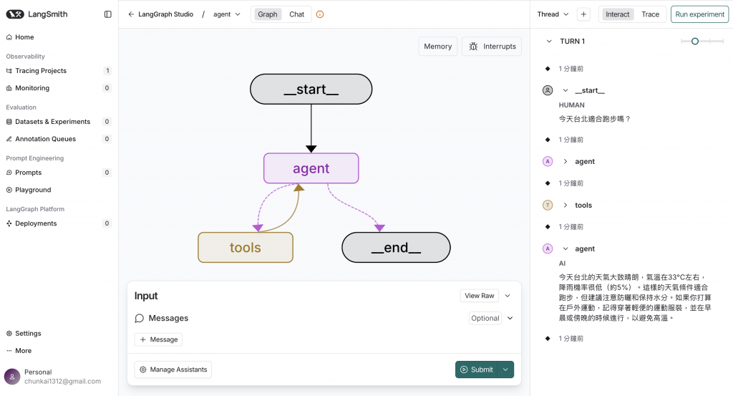The width and height of the screenshot is (733, 396).
Task: Switch to Trace mode
Action: (650, 14)
